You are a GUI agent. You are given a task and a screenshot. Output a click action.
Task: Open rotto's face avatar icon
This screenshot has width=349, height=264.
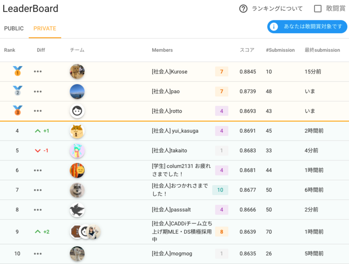click(77, 111)
